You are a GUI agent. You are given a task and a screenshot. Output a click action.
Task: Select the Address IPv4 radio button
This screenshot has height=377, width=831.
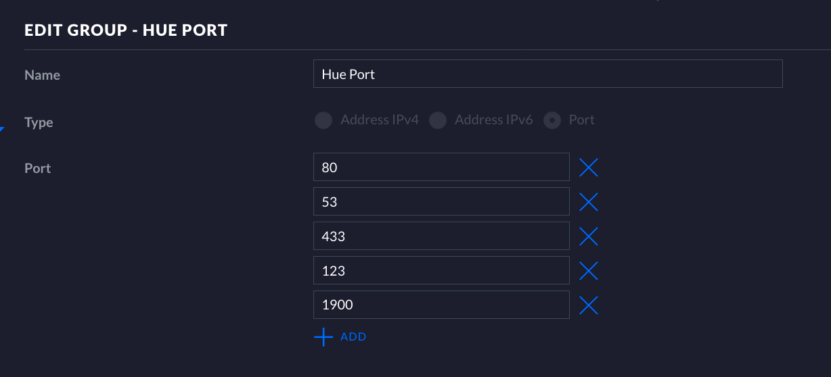click(x=323, y=121)
